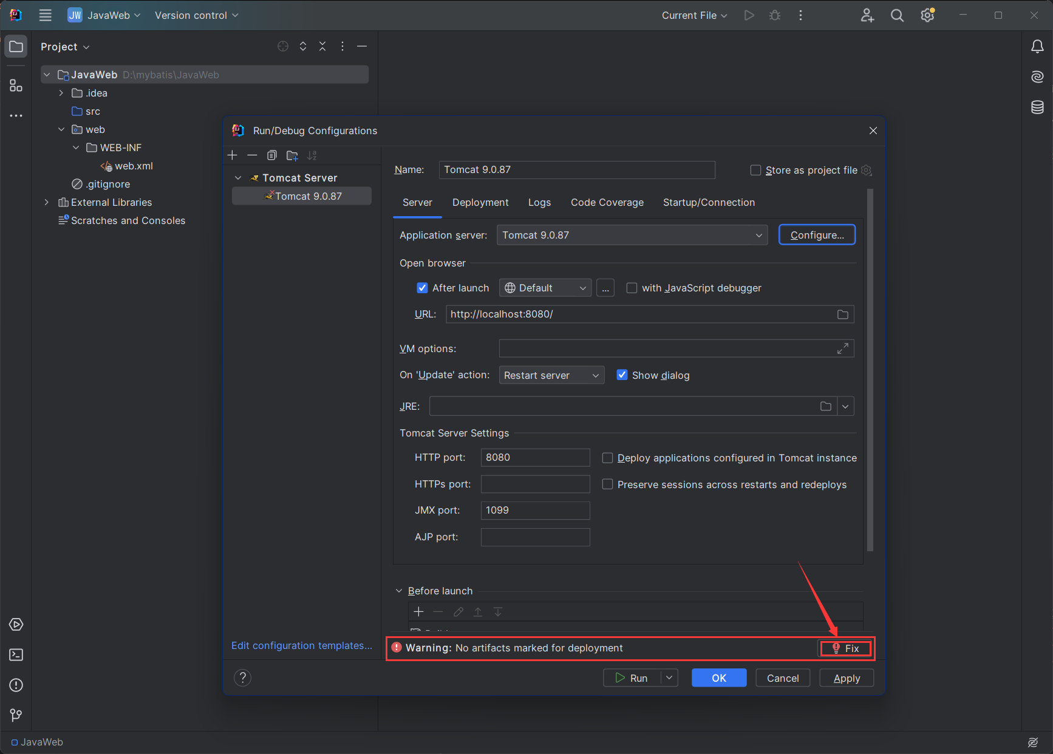Open the Git tool window icon

point(16,715)
